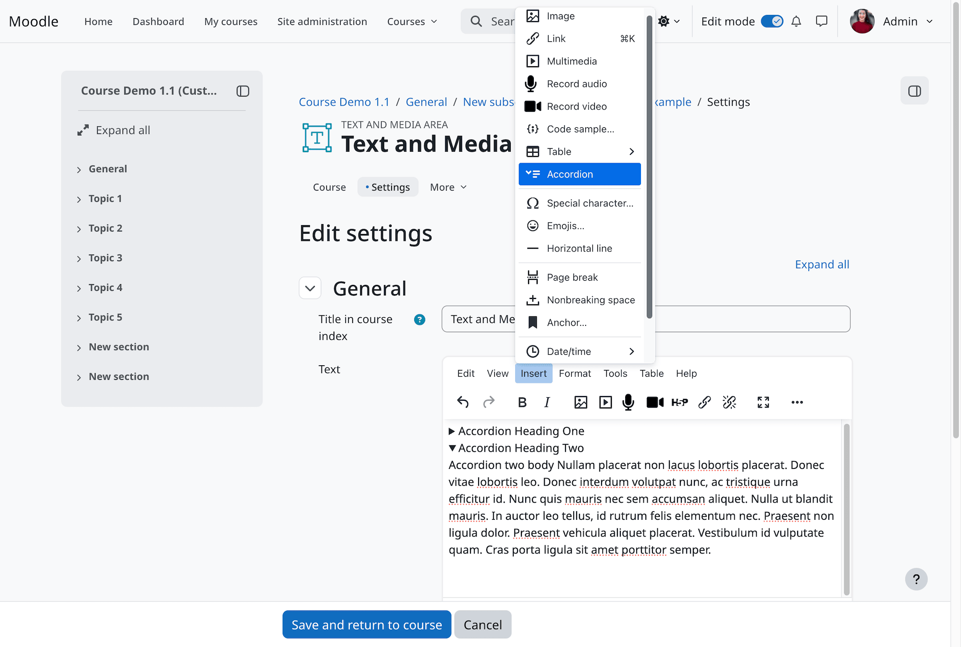Select Emojis... in Insert menu
The height and width of the screenshot is (647, 961).
(x=579, y=226)
